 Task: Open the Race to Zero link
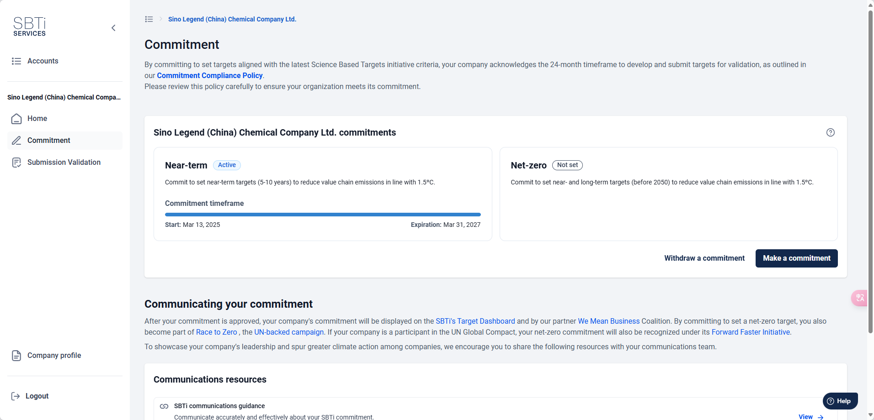click(217, 332)
